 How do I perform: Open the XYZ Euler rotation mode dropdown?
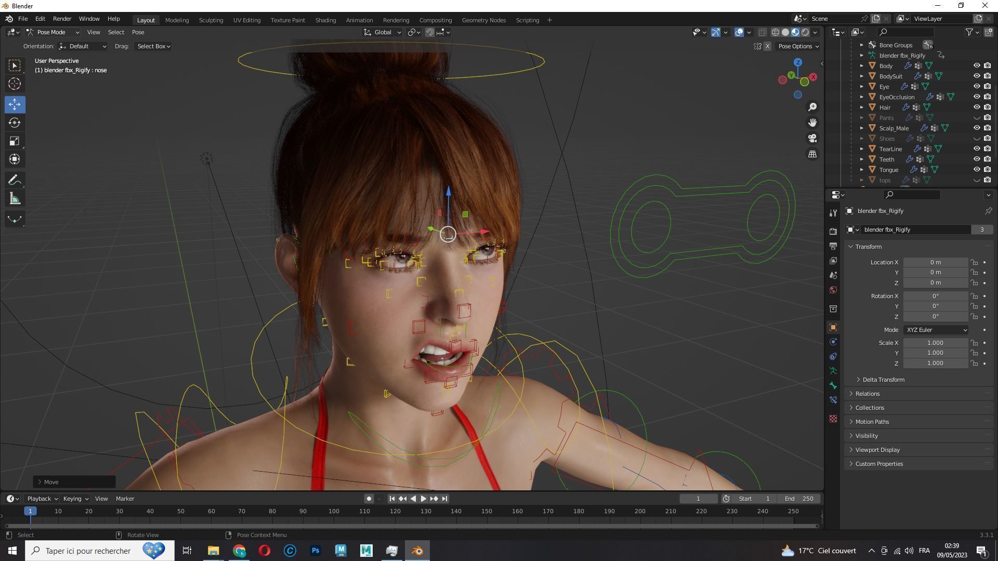click(936, 330)
